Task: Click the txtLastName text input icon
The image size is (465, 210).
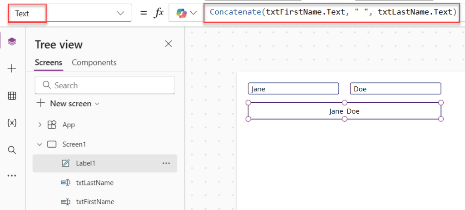Action: click(x=65, y=183)
